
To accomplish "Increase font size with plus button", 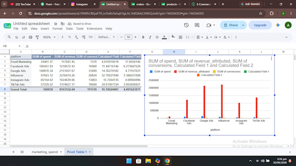I will click(x=135, y=37).
